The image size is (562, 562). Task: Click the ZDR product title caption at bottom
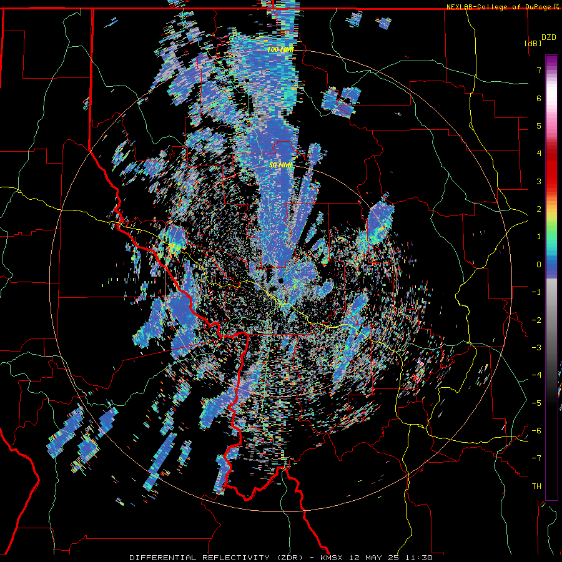tap(280, 558)
